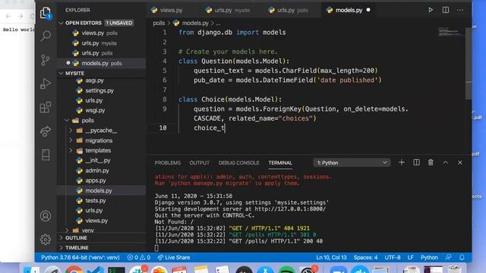Close the terminal panel
486x273 pixels.
tap(460, 162)
